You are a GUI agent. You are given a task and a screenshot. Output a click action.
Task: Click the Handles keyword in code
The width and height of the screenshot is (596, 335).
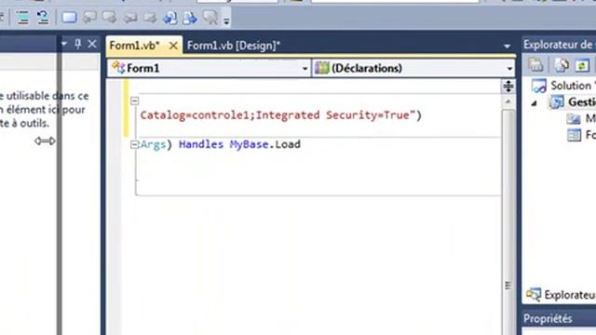click(x=201, y=144)
